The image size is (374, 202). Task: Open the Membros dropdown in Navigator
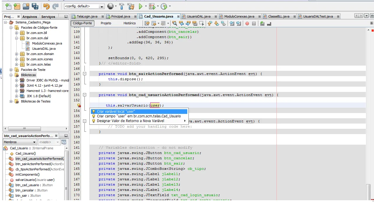click(x=20, y=142)
